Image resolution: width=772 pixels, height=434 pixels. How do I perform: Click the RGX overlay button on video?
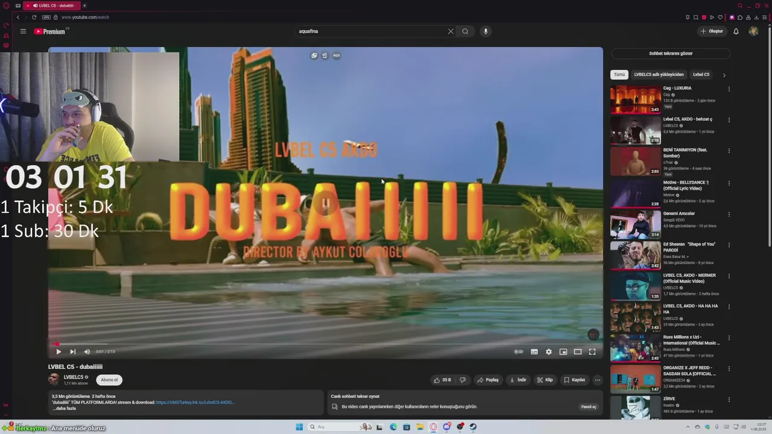pos(337,55)
